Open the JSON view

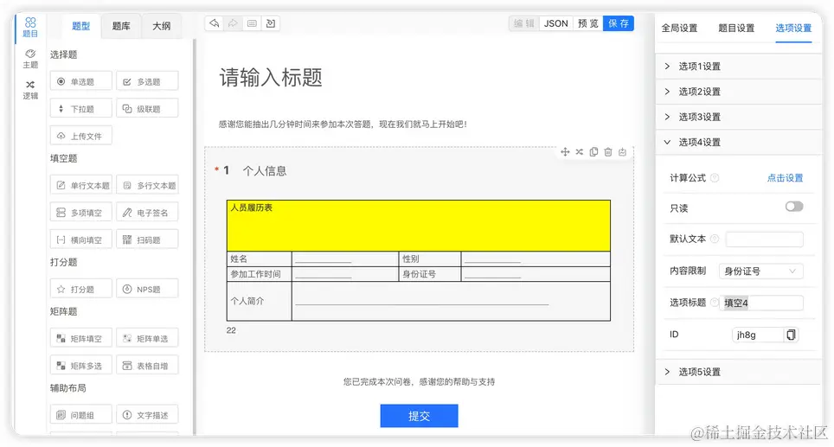pyautogui.click(x=555, y=23)
